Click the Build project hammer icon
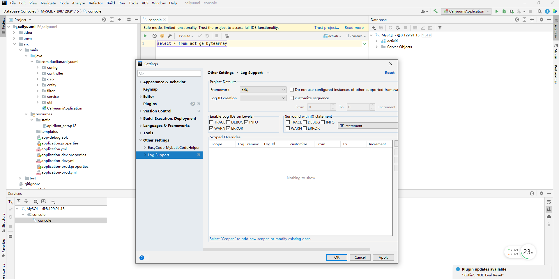This screenshot has width=559, height=279. [435, 11]
